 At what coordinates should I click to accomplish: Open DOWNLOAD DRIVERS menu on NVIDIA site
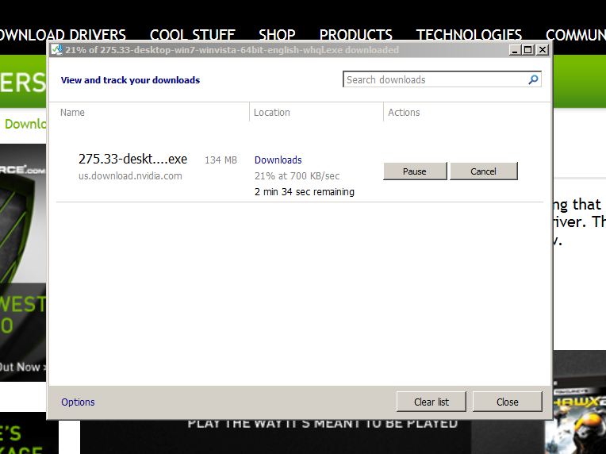pos(63,35)
